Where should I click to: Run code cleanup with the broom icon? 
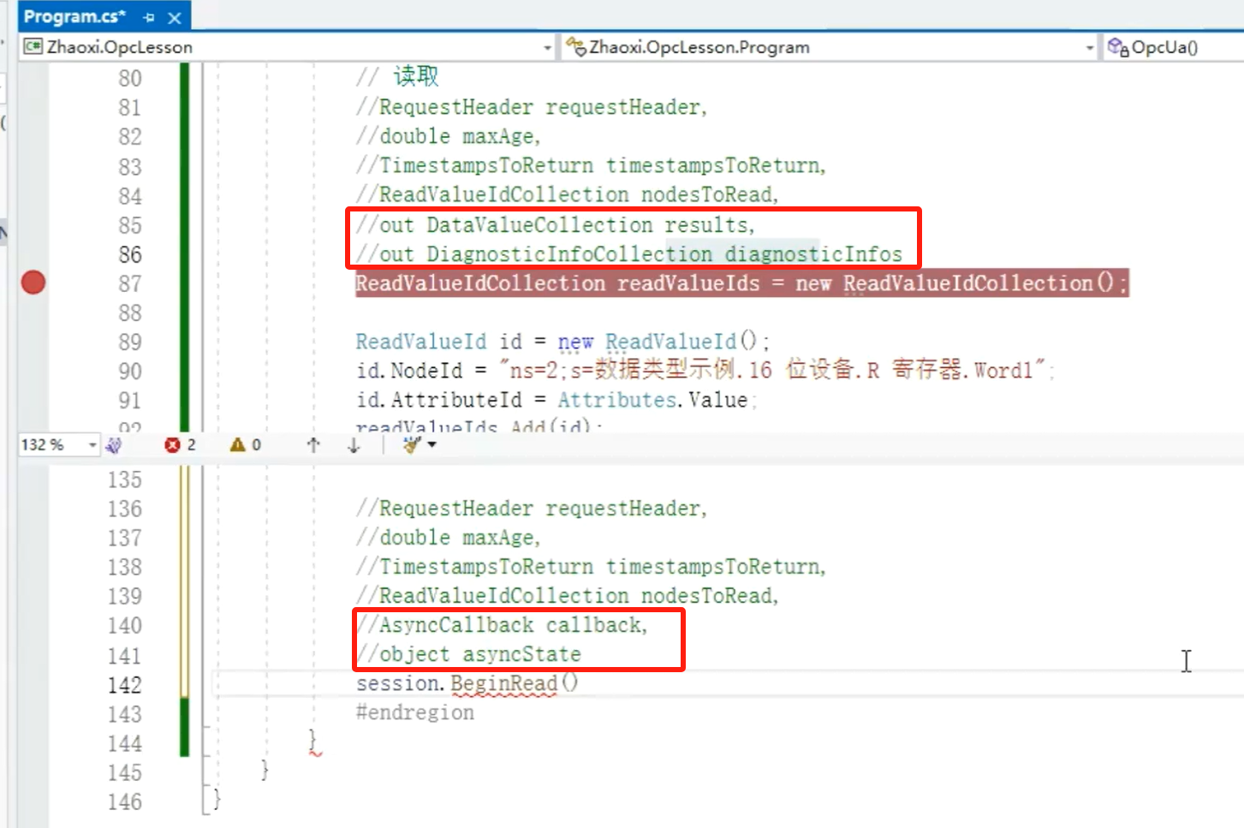click(412, 444)
